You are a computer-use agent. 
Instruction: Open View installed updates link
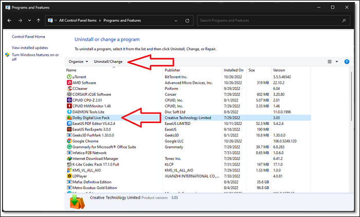click(30, 47)
